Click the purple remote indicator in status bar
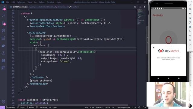Image resolution: width=193 pixels, height=109 pixels. [x=2, y=107]
